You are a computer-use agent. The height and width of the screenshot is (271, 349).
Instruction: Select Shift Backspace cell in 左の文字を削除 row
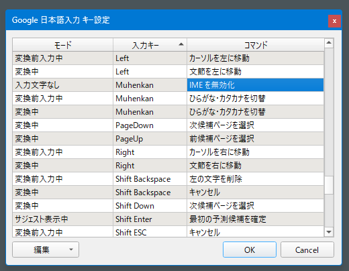150,179
